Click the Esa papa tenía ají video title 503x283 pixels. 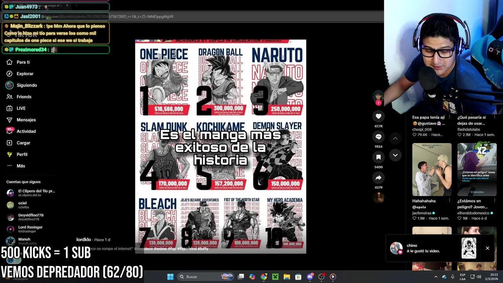tap(429, 120)
